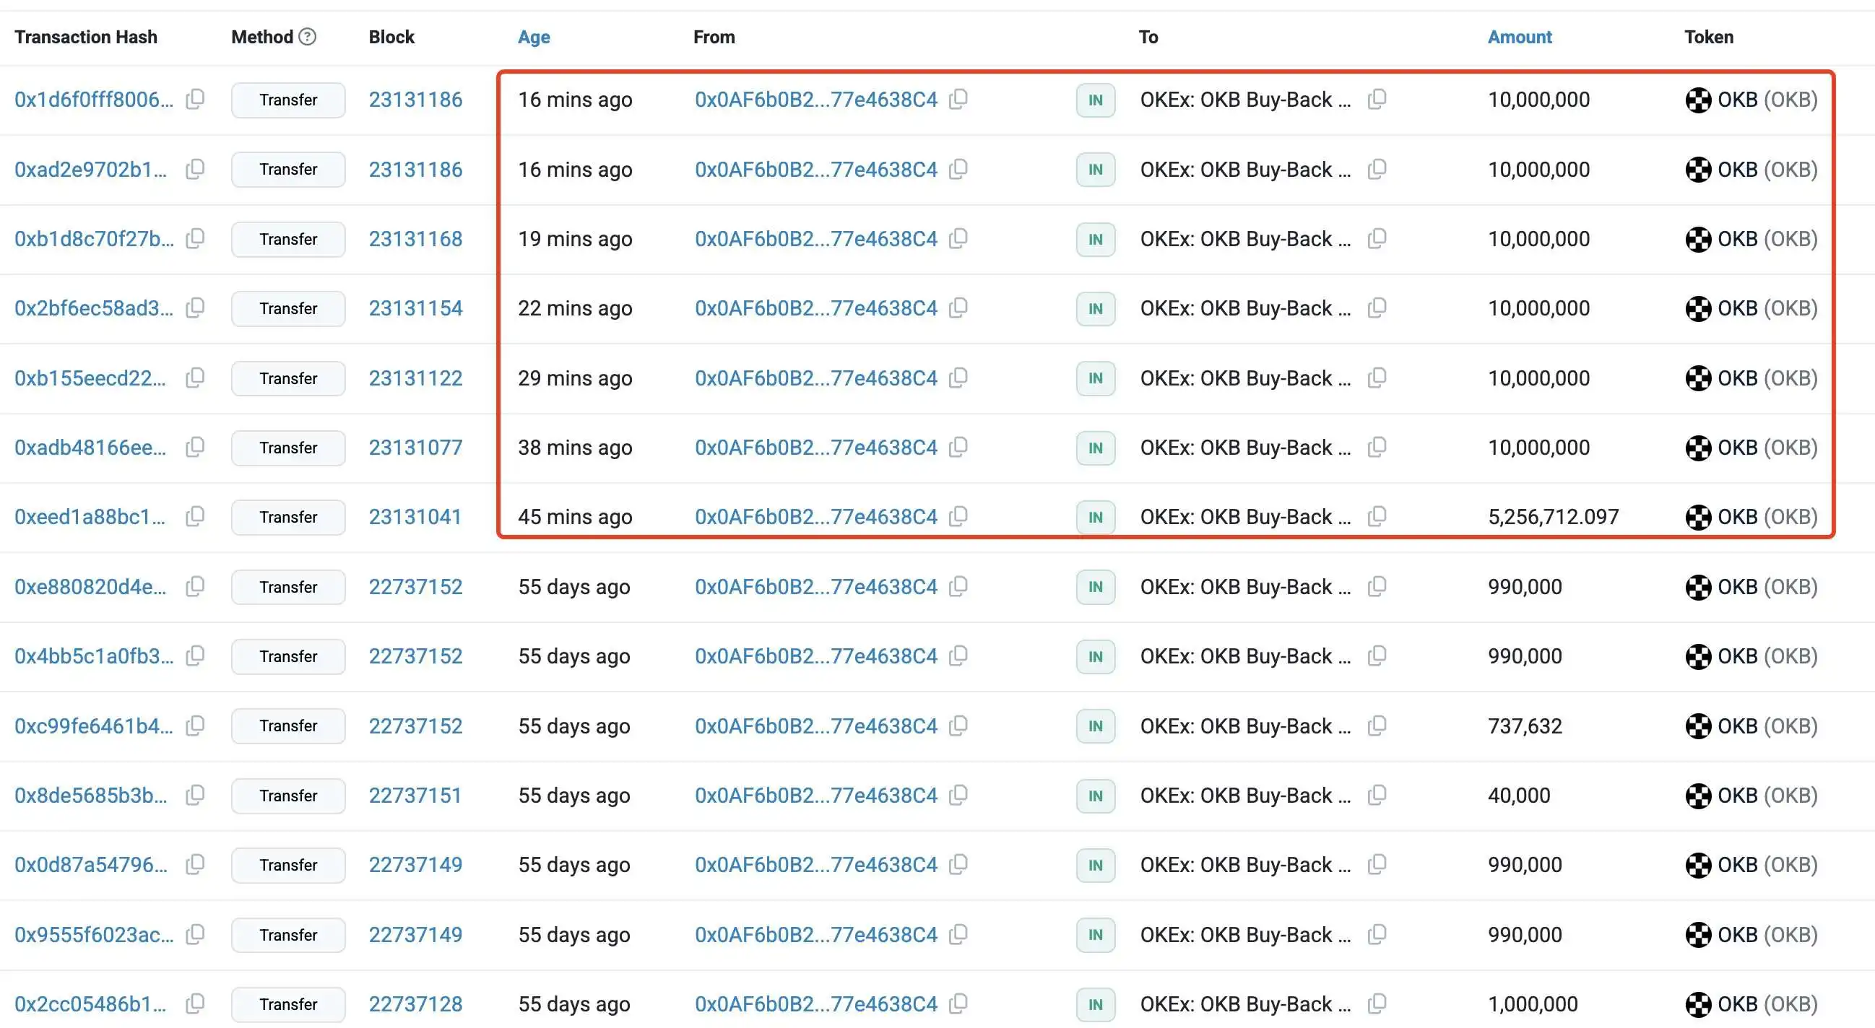Copy transaction hash 0xb155eecd22
This screenshot has height=1028, width=1875.
(x=195, y=378)
